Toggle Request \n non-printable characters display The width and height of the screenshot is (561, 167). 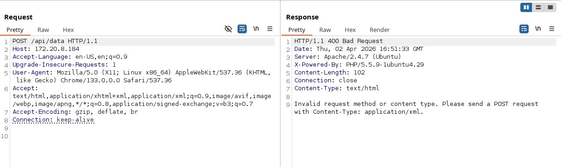coord(256,29)
